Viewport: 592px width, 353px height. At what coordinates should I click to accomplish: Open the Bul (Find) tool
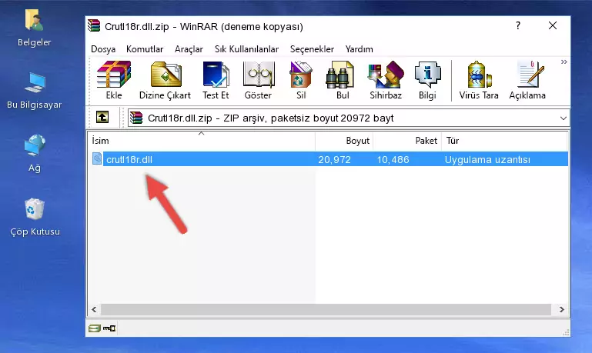(343, 79)
